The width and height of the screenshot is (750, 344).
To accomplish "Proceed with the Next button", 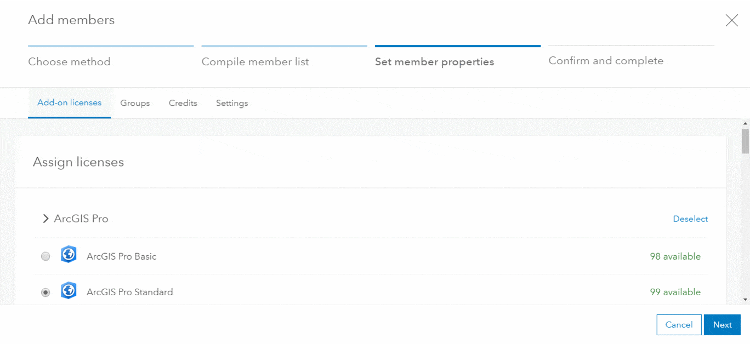I will tap(722, 325).
